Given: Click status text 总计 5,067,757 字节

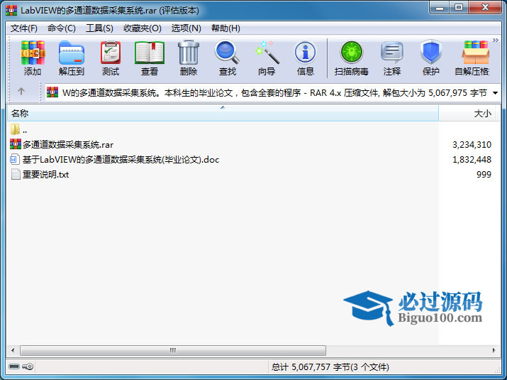Looking at the screenshot, I should click(330, 367).
